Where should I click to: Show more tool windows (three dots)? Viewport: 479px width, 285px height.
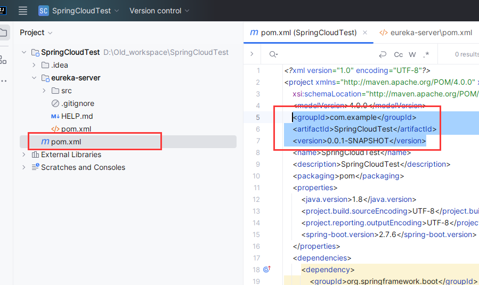(3, 81)
